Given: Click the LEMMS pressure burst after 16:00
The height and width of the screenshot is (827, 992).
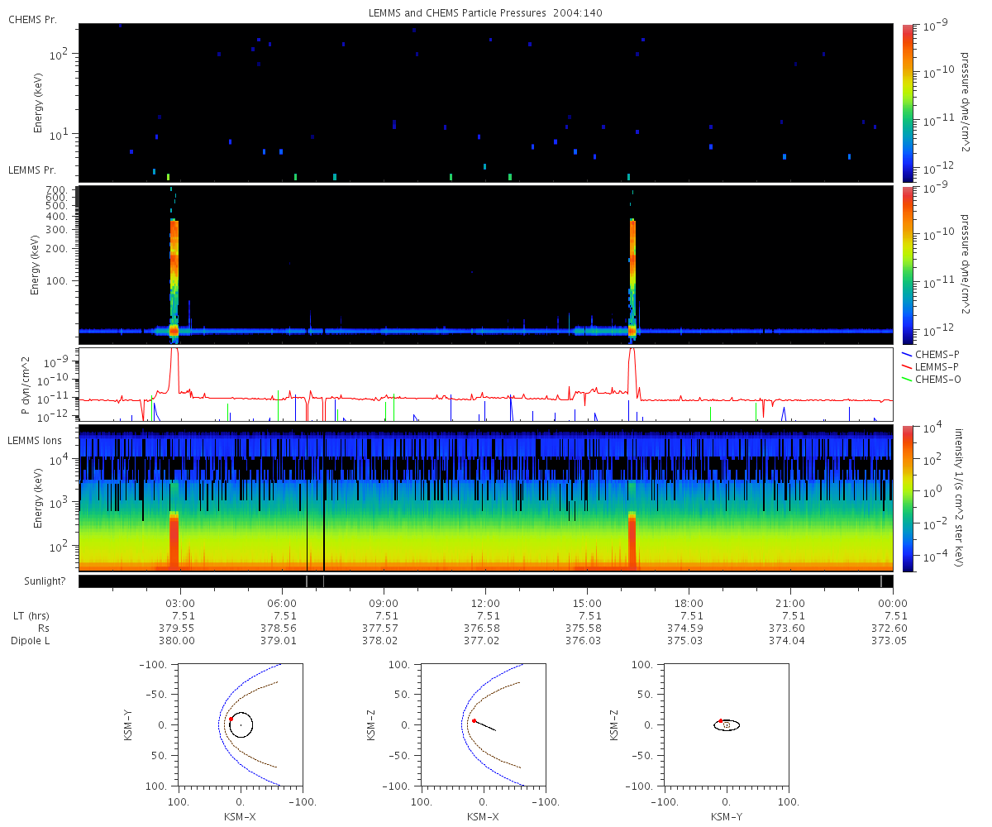Looking at the screenshot, I should [632, 273].
